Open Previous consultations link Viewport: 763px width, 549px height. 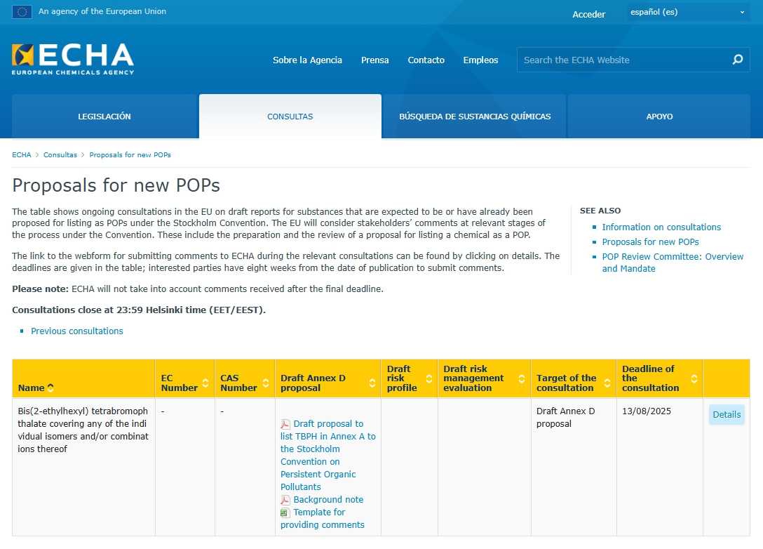tap(77, 331)
